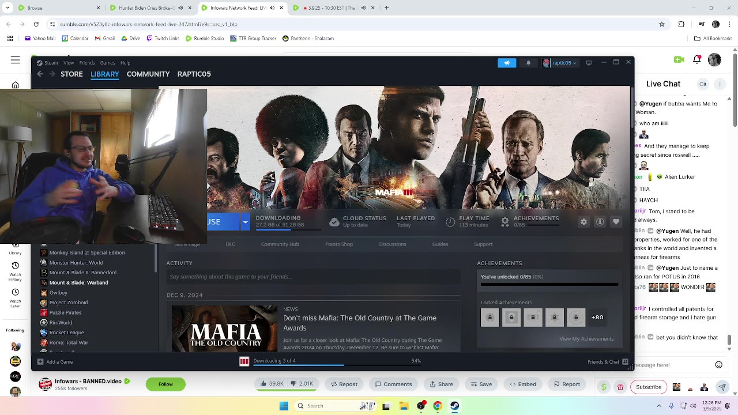Open the Friends menu in Steam

click(87, 63)
